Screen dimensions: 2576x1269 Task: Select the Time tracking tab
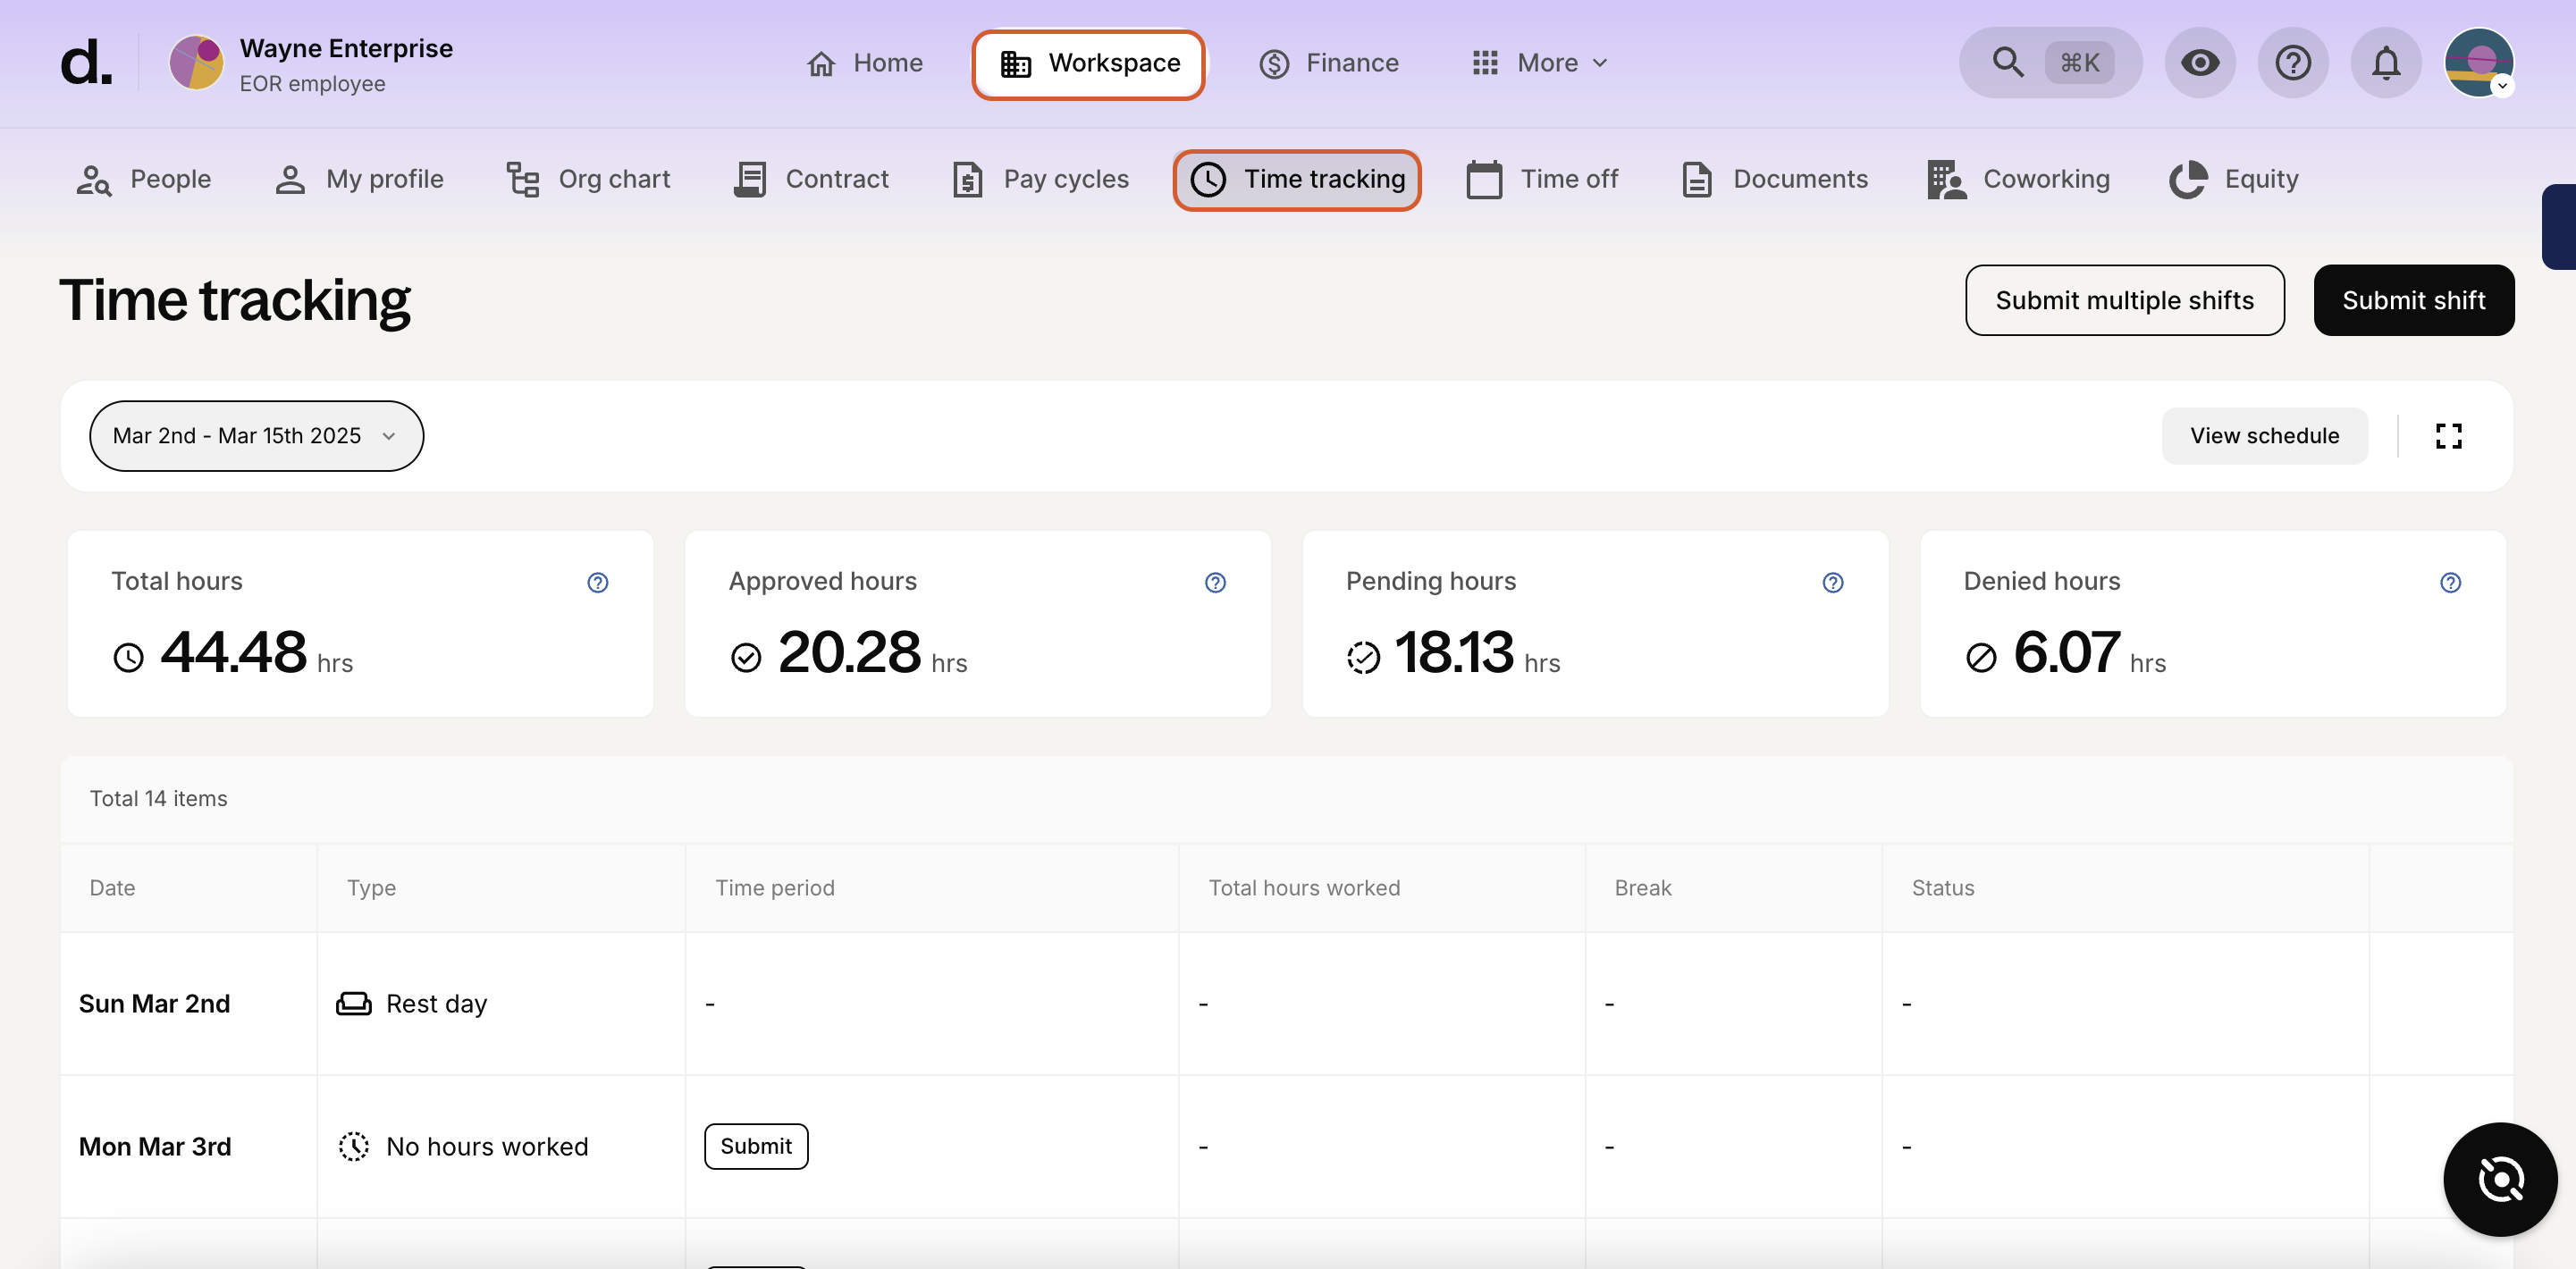tap(1297, 180)
